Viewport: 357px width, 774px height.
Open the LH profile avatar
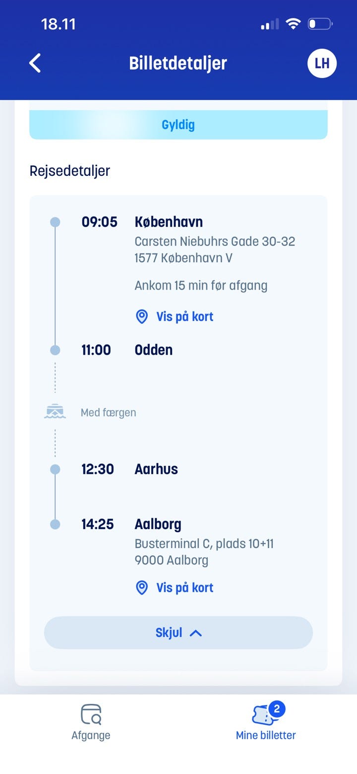(x=322, y=63)
